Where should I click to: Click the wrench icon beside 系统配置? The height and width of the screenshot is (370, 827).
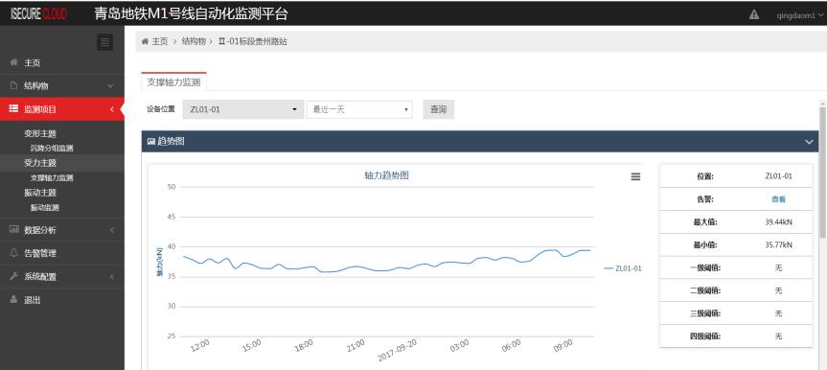pos(14,276)
